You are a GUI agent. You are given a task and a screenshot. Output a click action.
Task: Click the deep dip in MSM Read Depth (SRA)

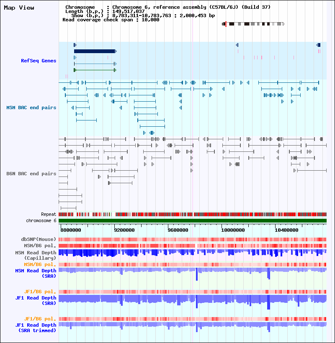click(197, 274)
